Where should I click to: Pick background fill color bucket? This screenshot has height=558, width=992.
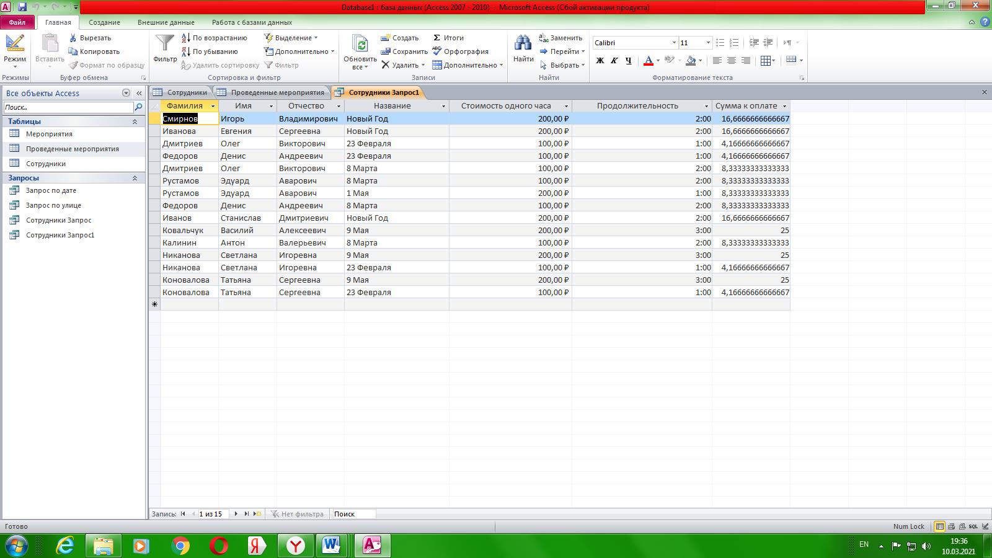[x=691, y=60]
